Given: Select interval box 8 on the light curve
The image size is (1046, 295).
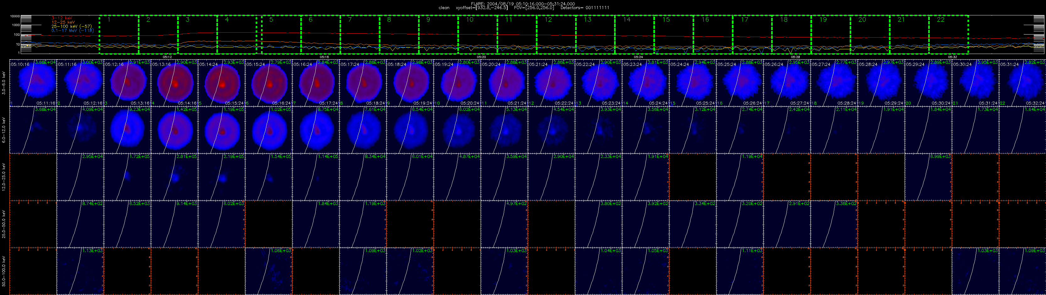Looking at the screenshot, I should [x=399, y=35].
